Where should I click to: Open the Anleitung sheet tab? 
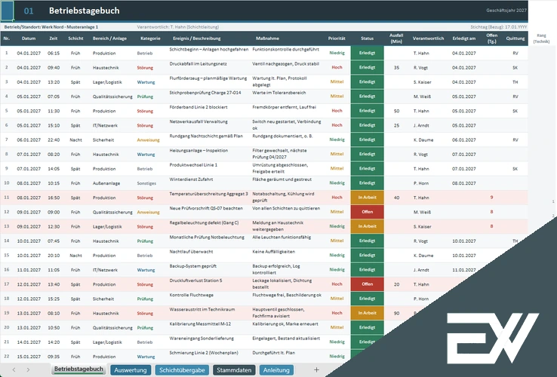pos(276,370)
